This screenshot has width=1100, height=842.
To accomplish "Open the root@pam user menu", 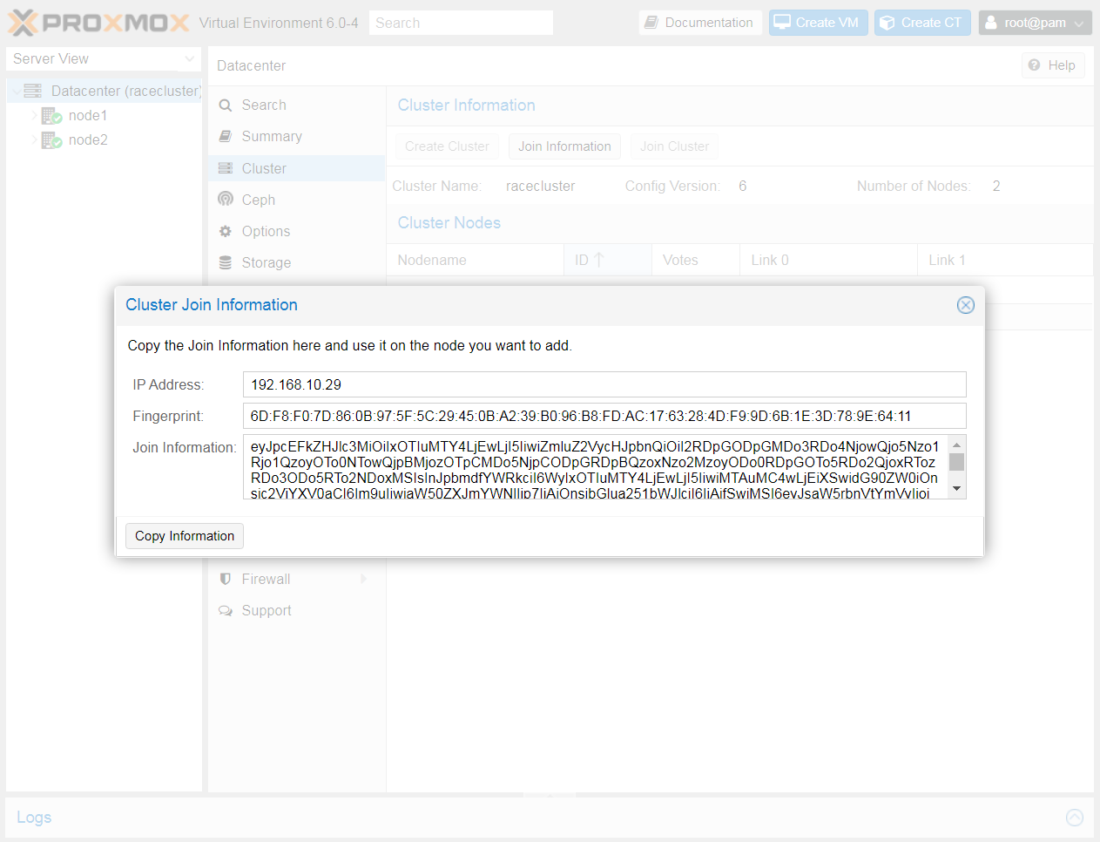I will pyautogui.click(x=1035, y=23).
